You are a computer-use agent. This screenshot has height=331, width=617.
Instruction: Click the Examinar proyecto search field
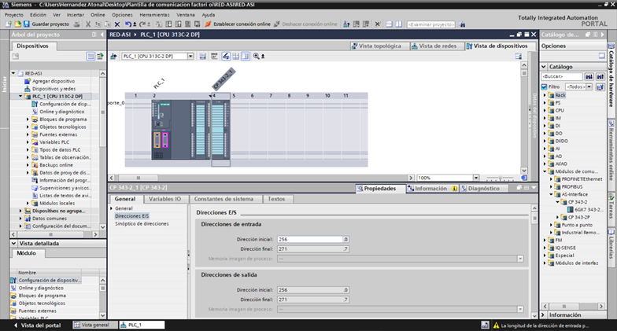coord(431,24)
